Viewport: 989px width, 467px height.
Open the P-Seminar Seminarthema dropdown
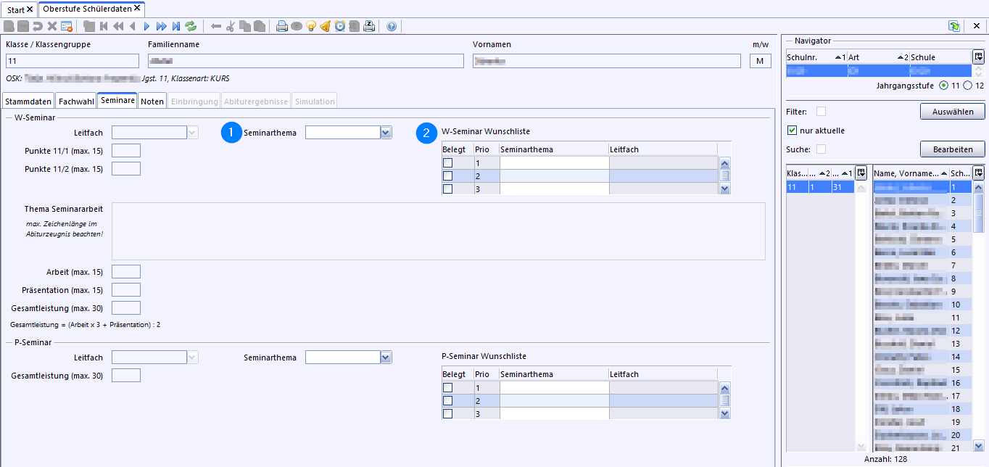pyautogui.click(x=386, y=358)
